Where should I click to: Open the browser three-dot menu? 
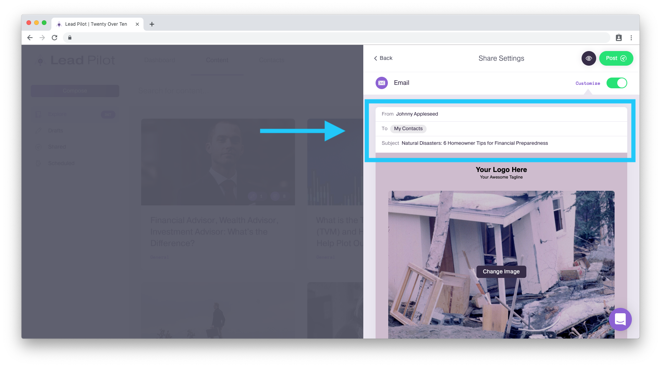pyautogui.click(x=631, y=38)
